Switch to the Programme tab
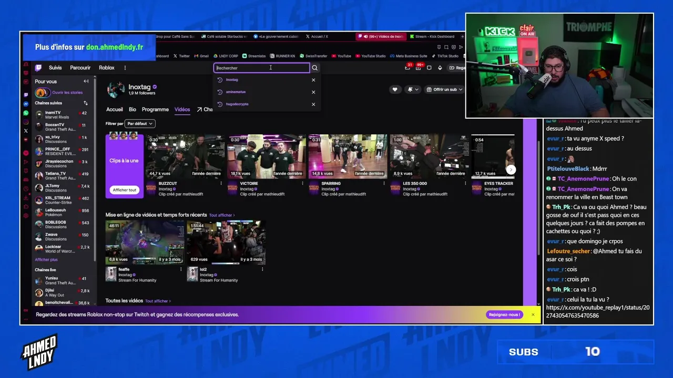The height and width of the screenshot is (378, 673). pos(155,109)
